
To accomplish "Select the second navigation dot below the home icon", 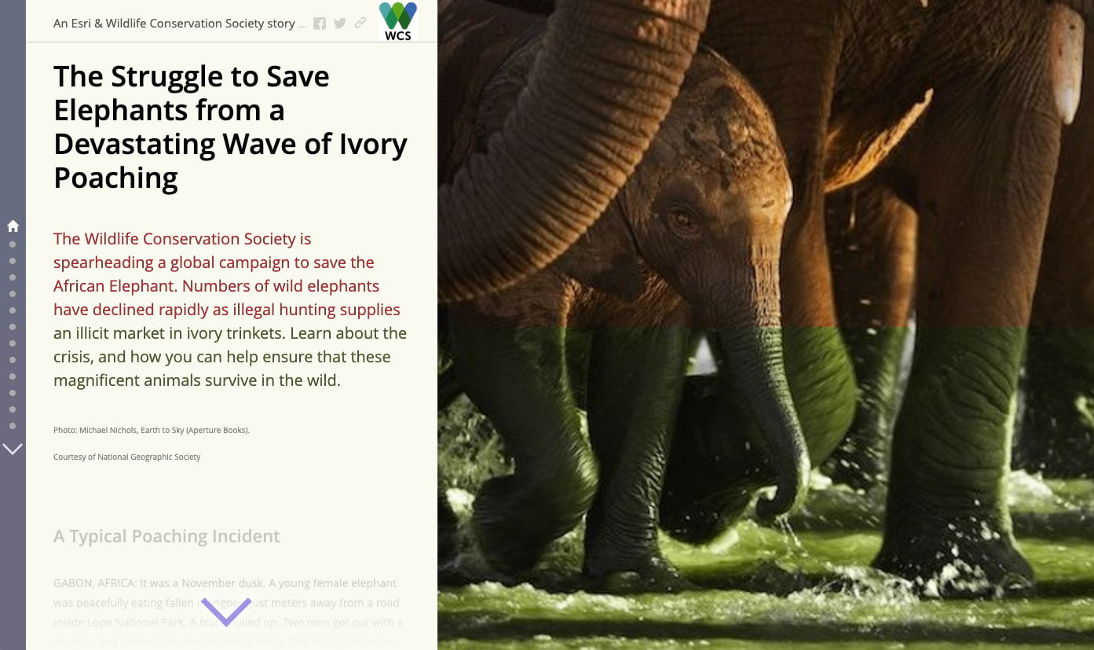I will click(x=13, y=261).
